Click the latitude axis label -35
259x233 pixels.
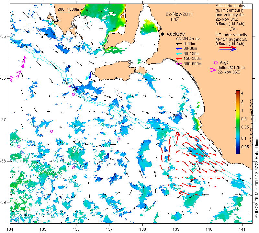4,37
